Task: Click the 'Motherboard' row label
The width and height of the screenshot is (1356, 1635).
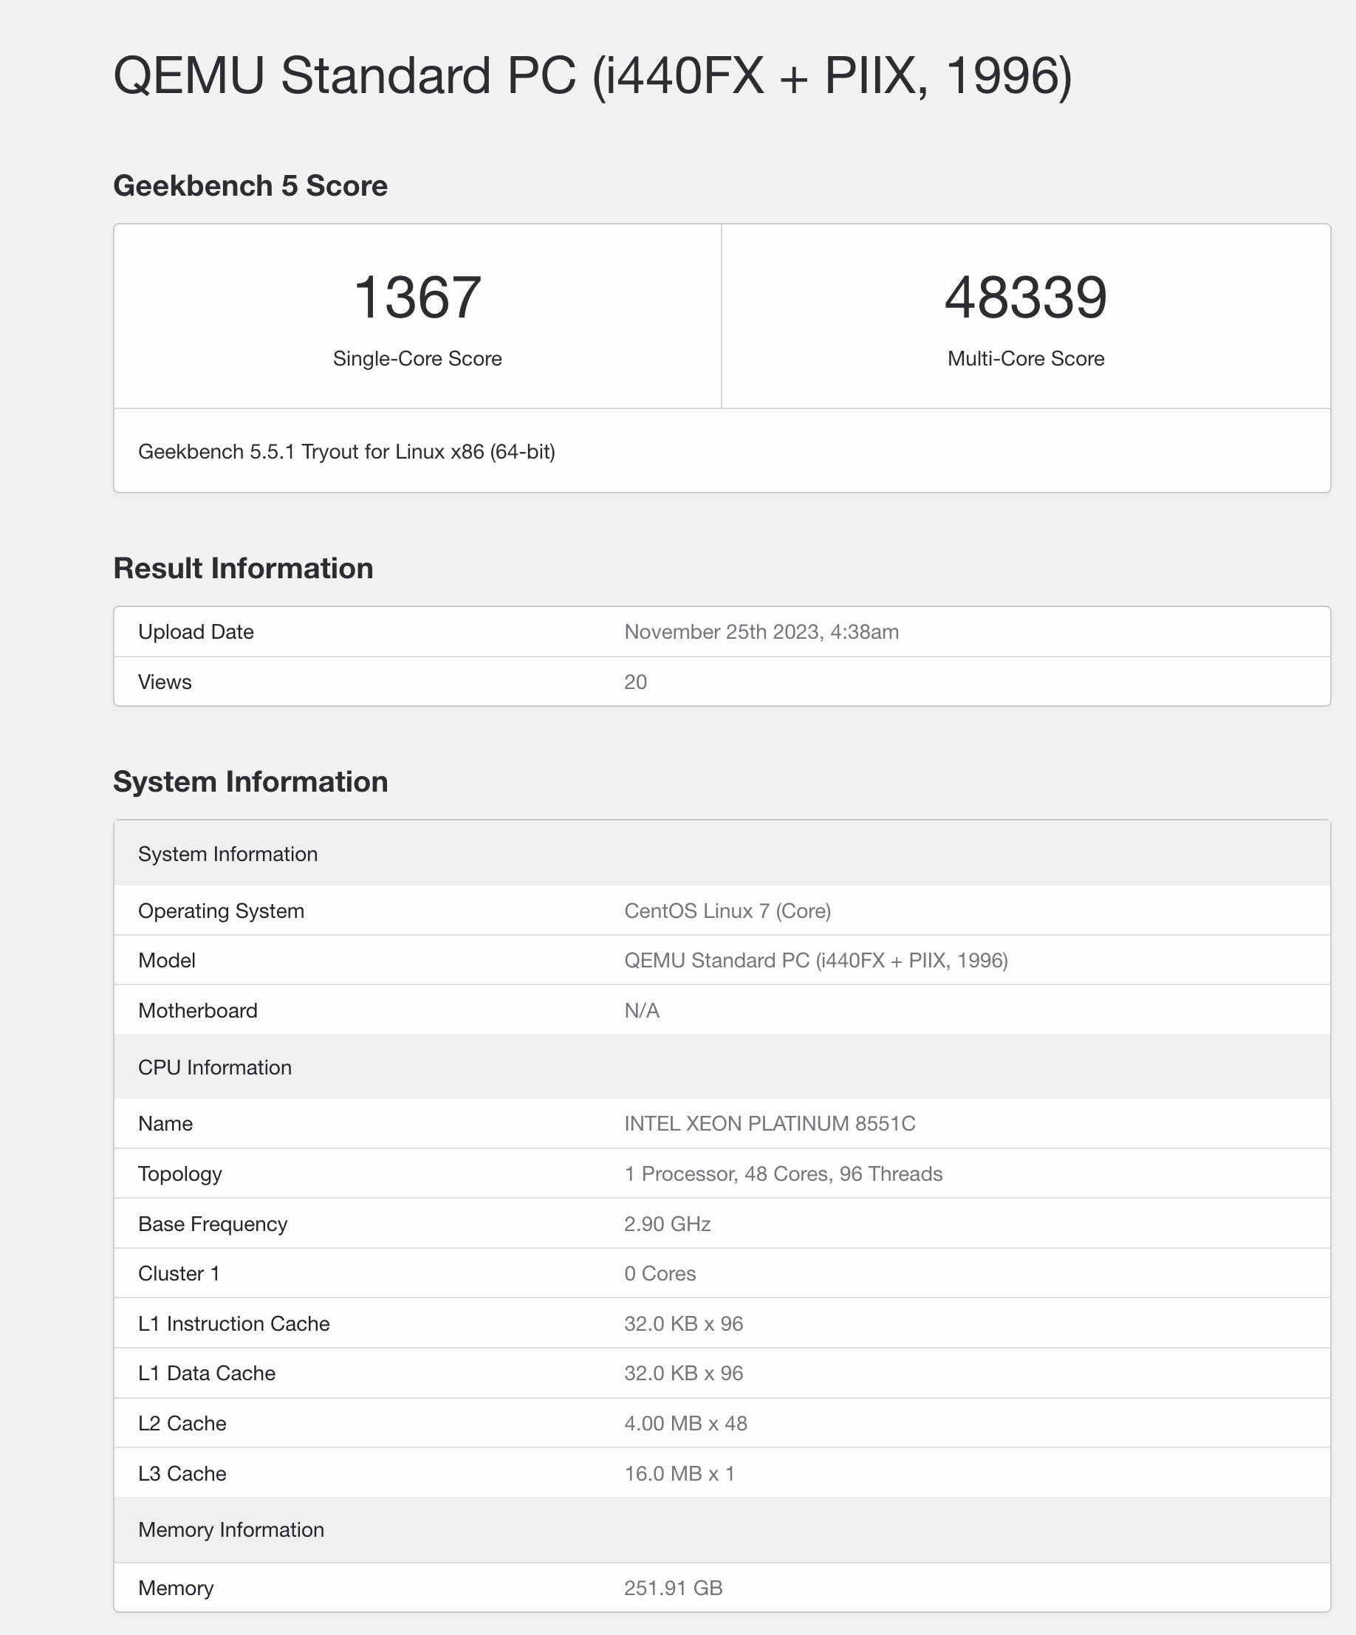Action: [198, 1010]
